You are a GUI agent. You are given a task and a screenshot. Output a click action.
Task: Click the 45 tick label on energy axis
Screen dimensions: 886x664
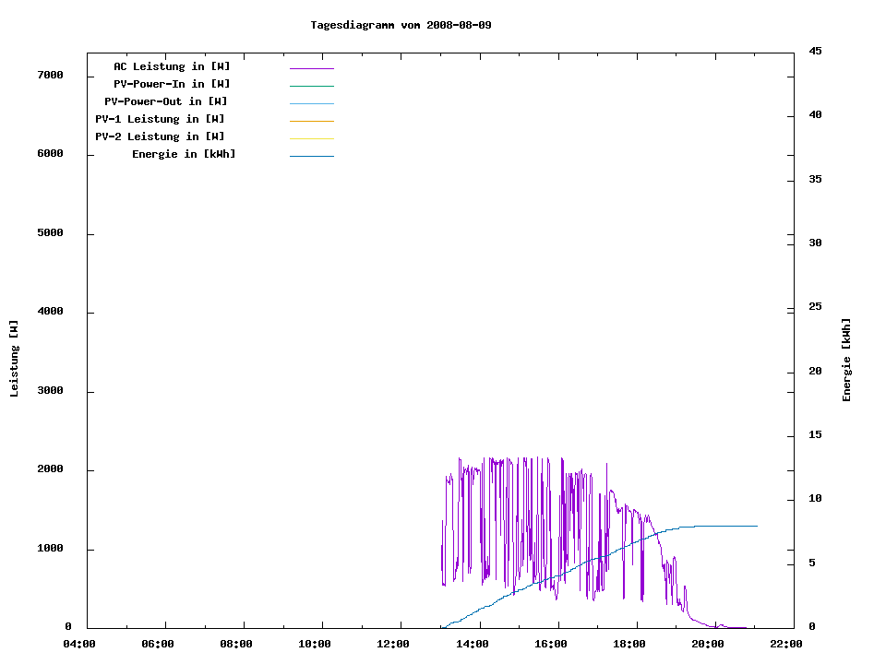[x=815, y=51]
